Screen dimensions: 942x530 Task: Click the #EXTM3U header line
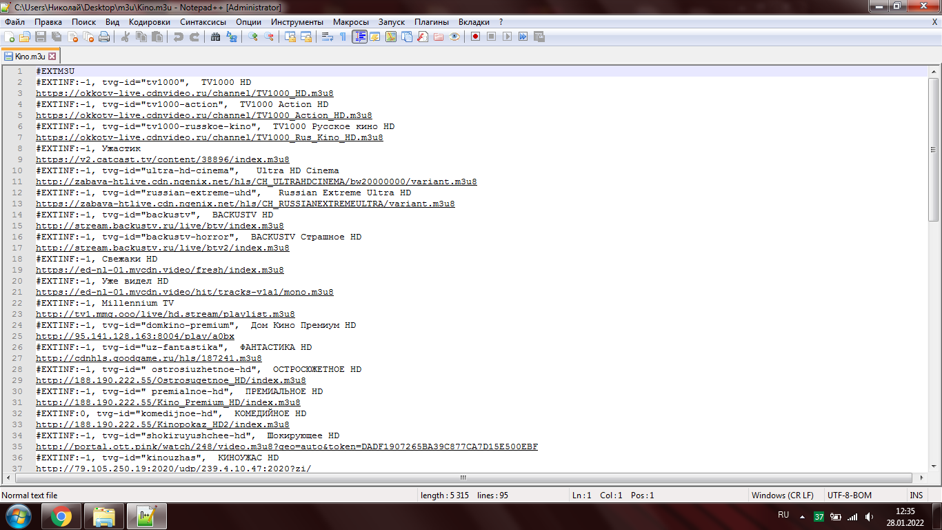pyautogui.click(x=55, y=71)
